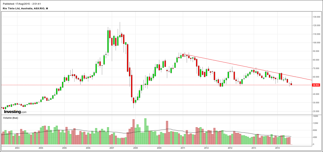Select the "Volume (true)" indicator label
Image resolution: width=323 pixels, height=152 pixels.
pos(11,118)
